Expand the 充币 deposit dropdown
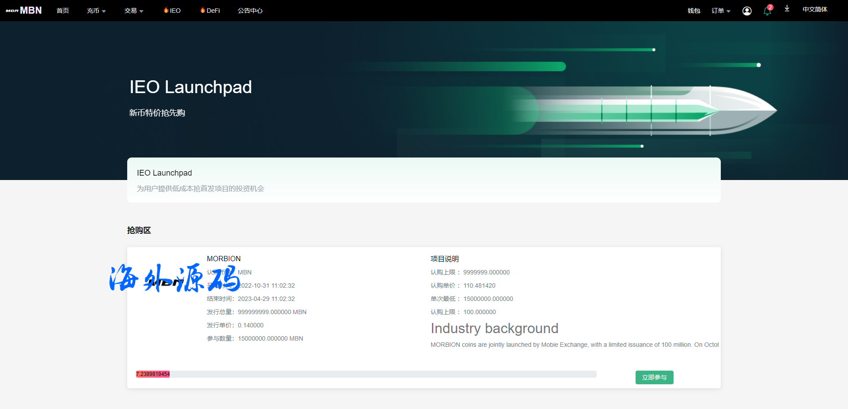 pyautogui.click(x=96, y=11)
